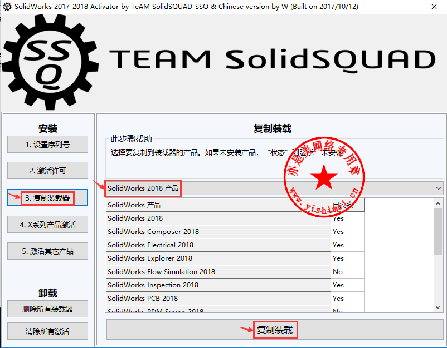Click the 卸载 section heading

tap(47, 293)
